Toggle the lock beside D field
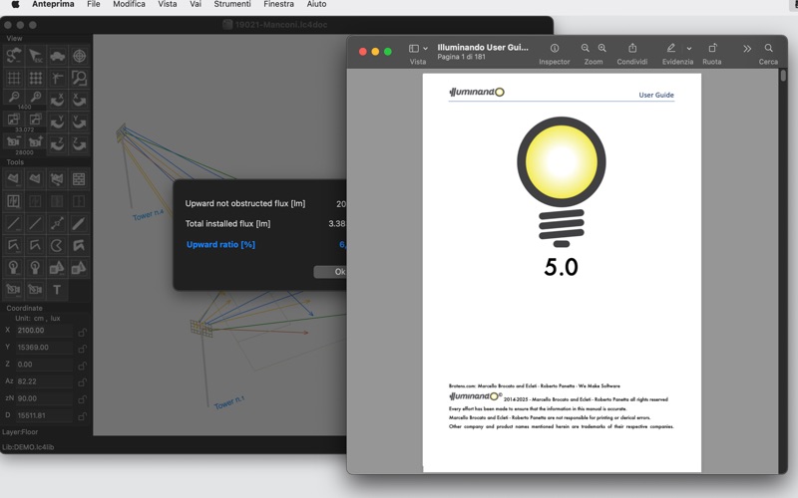 82,416
